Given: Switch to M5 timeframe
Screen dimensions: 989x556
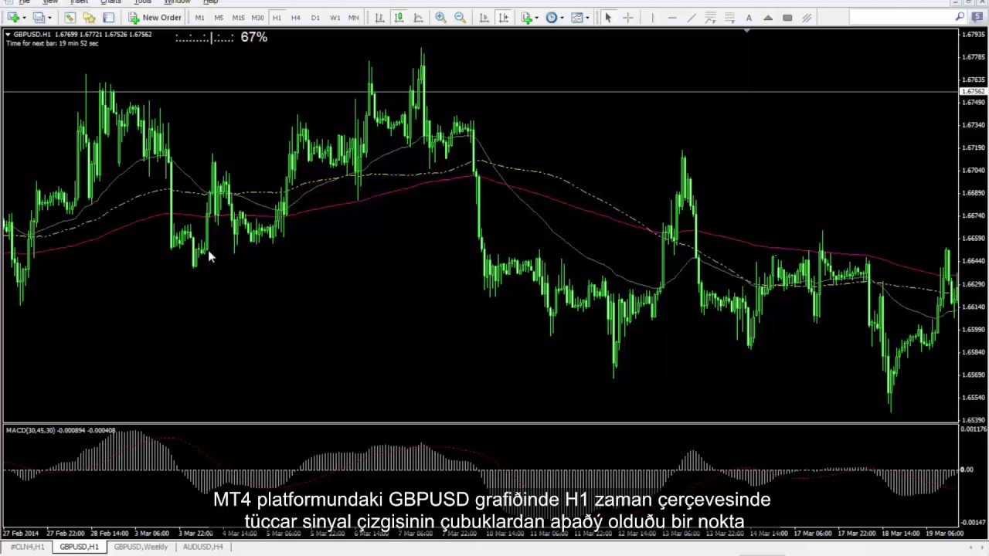Looking at the screenshot, I should (x=219, y=17).
